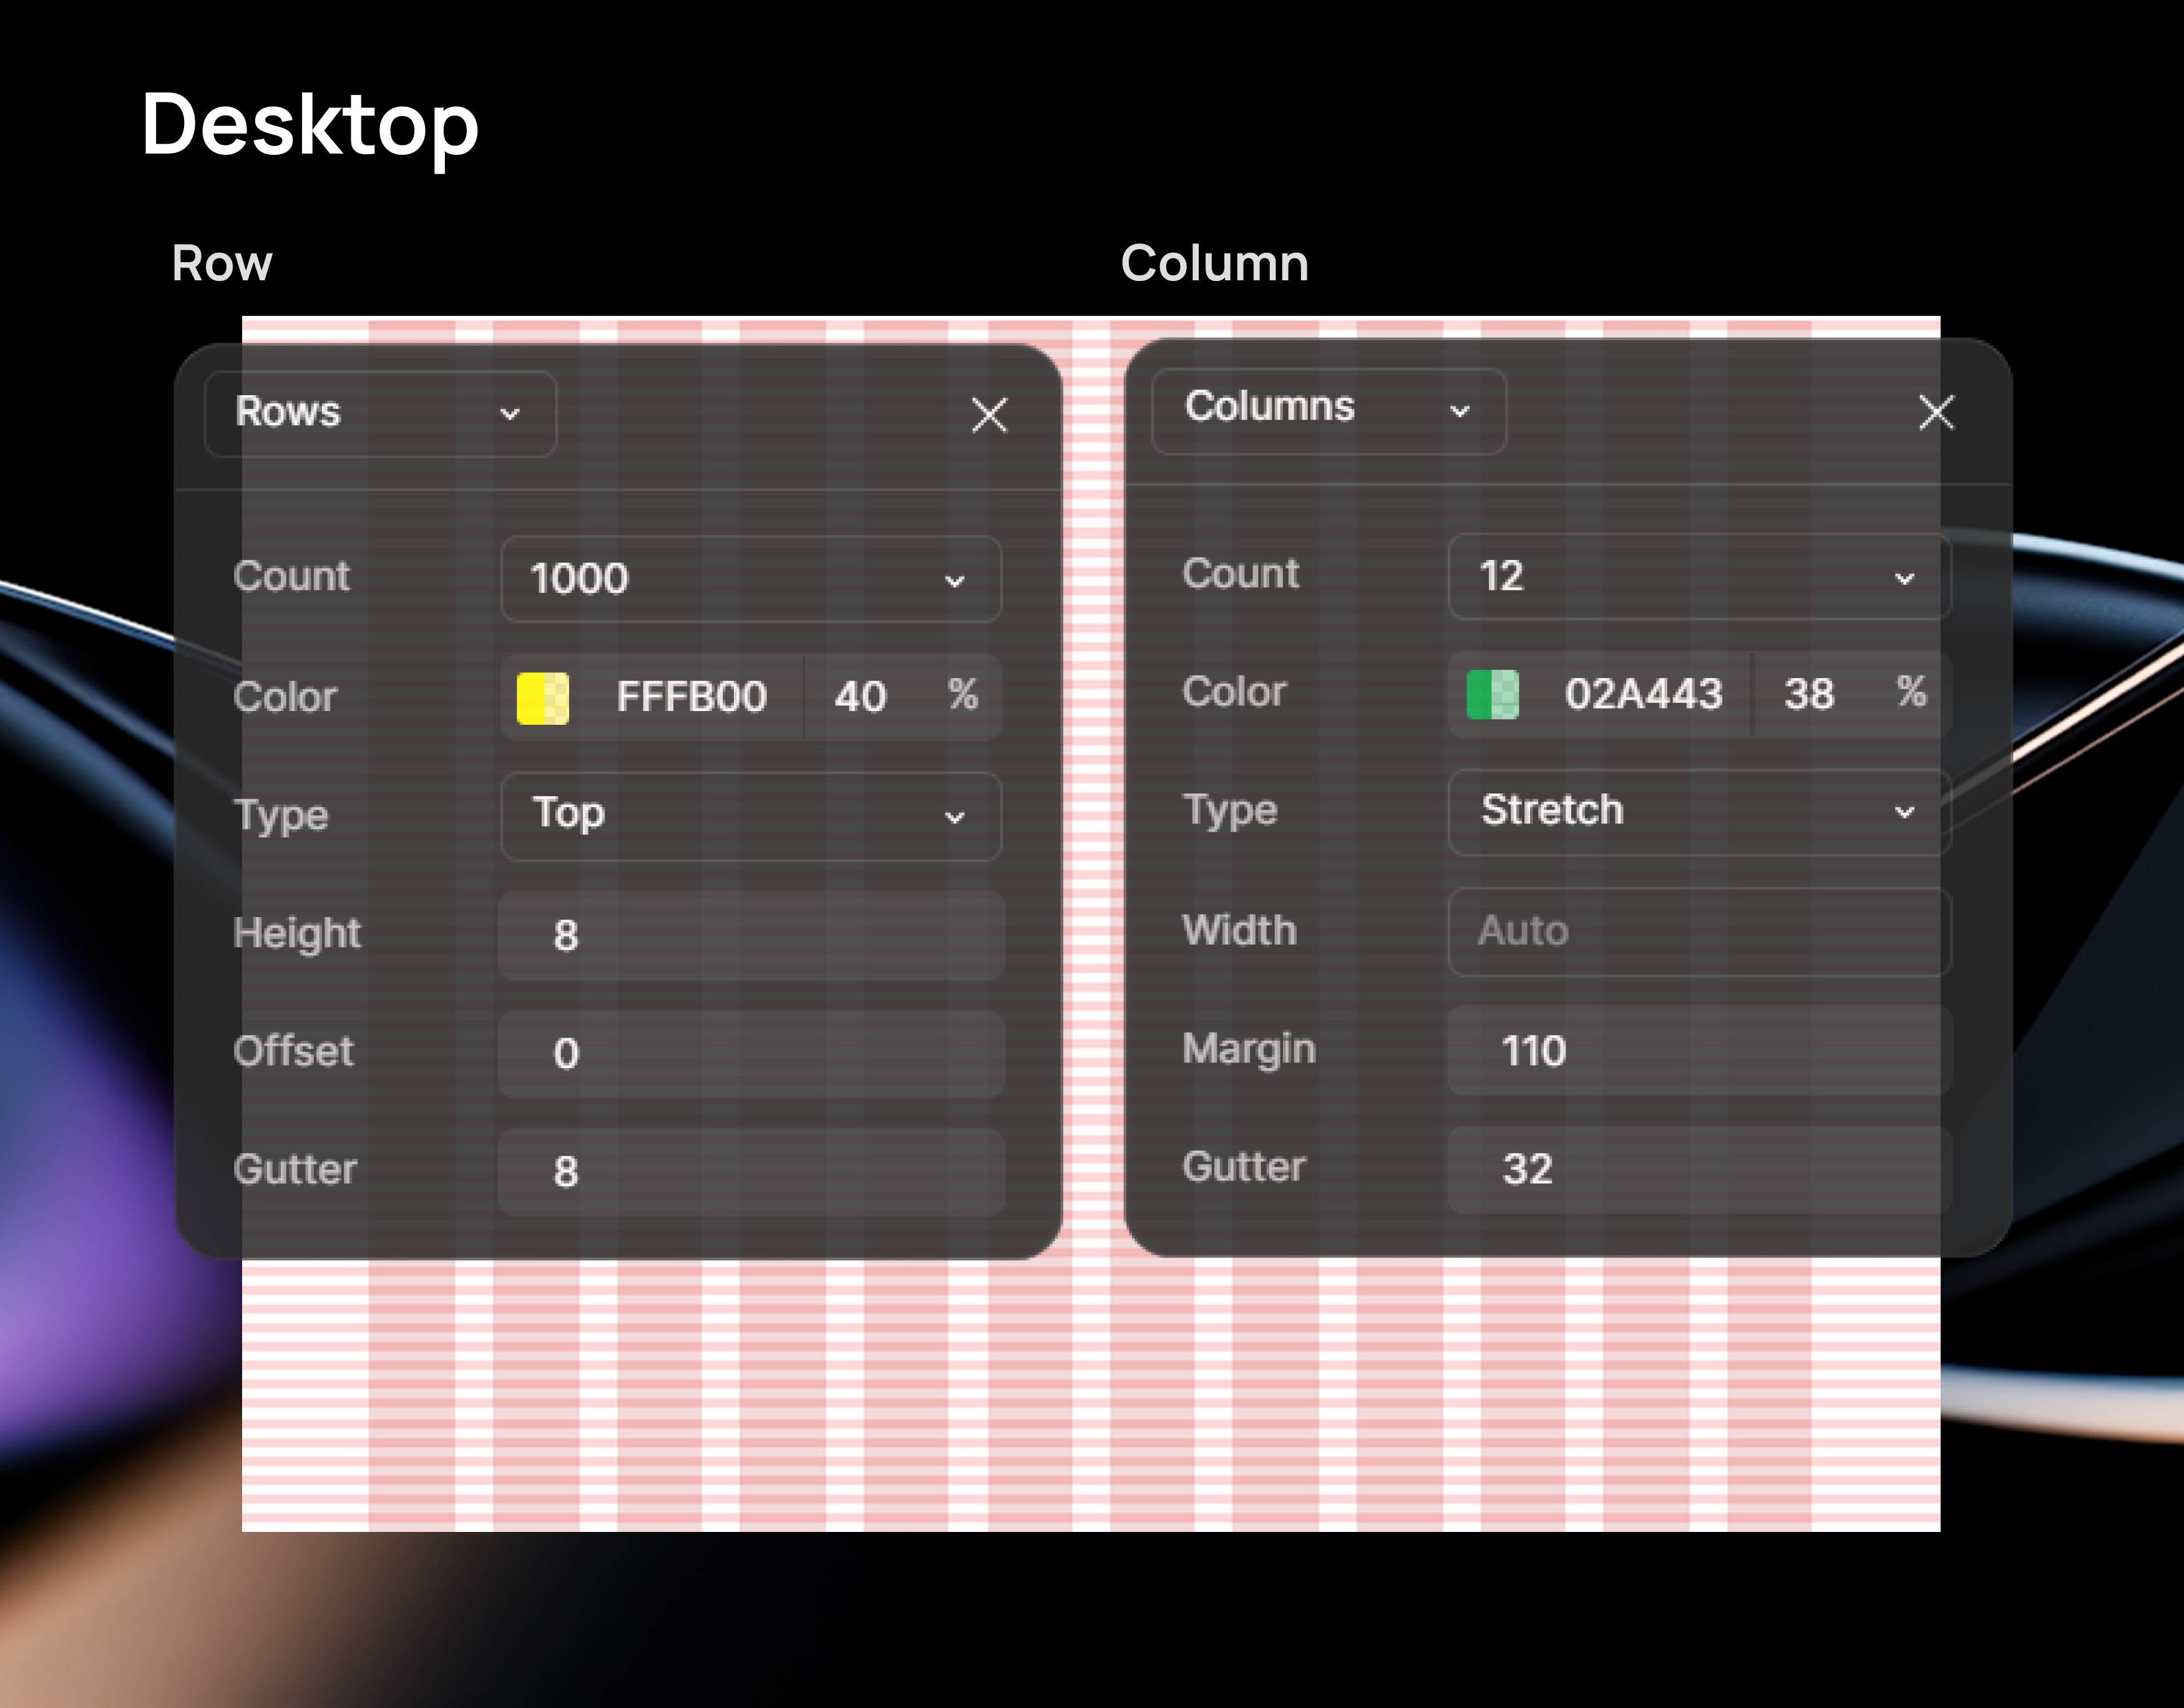Viewport: 2184px width, 1708px height.
Task: Open the Rows layout type dropdown
Action: point(380,413)
